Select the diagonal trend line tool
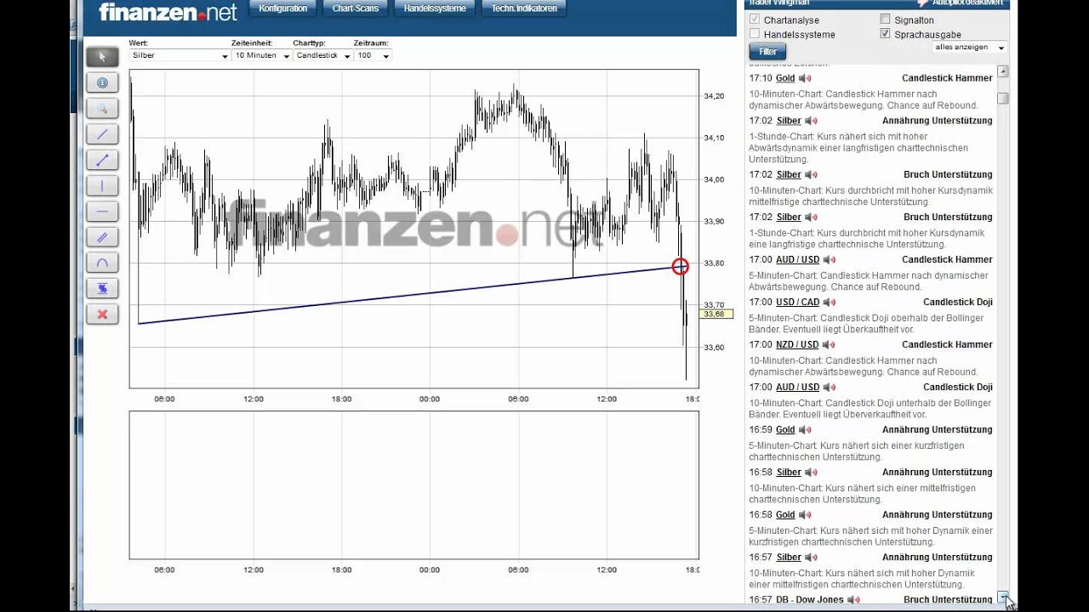1089x612 pixels. click(102, 134)
